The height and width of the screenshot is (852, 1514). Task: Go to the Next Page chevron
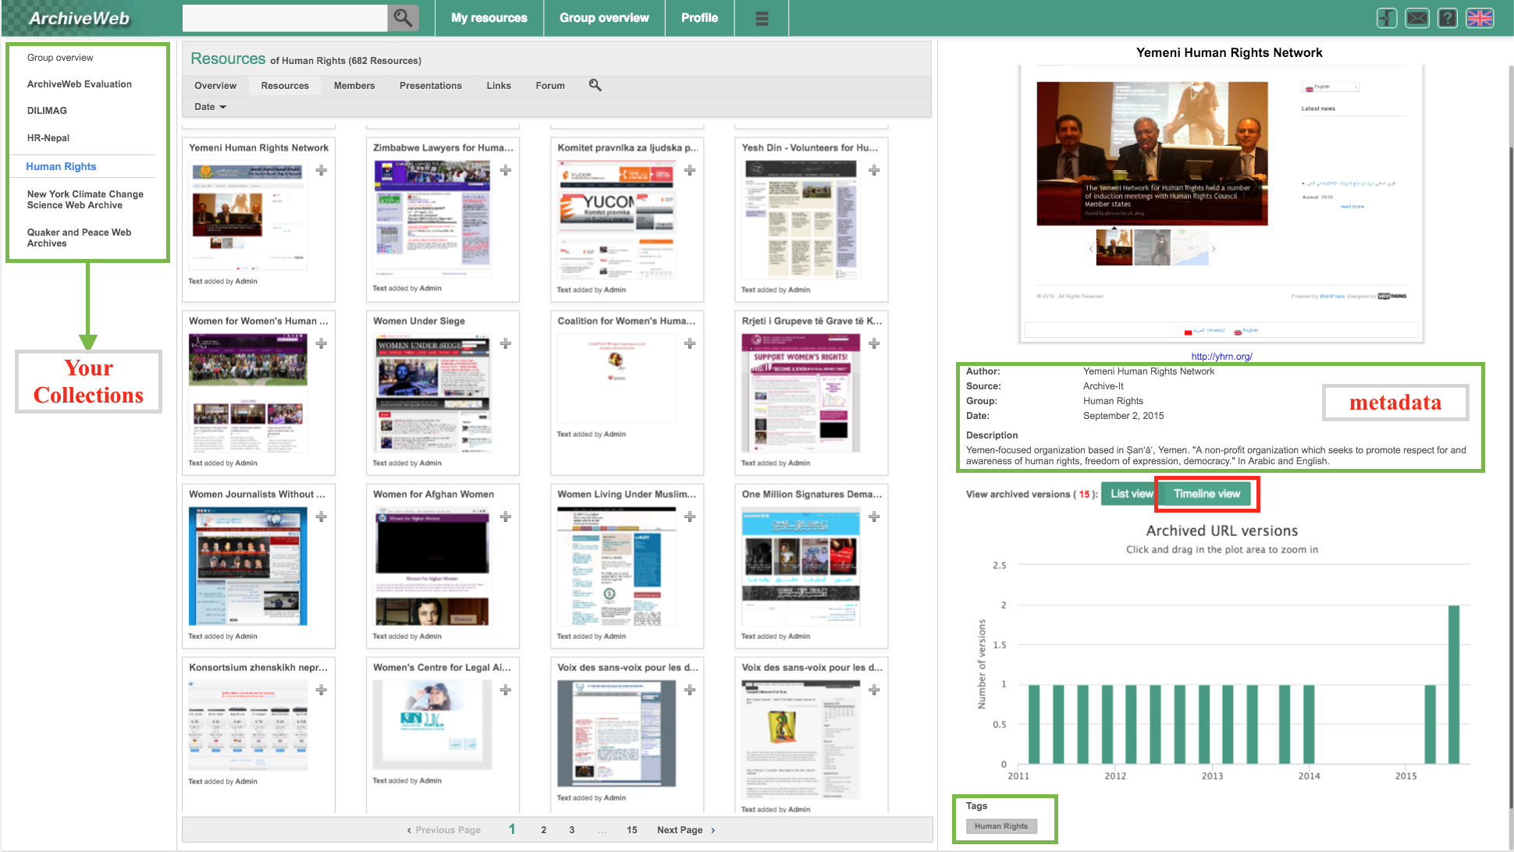(713, 830)
